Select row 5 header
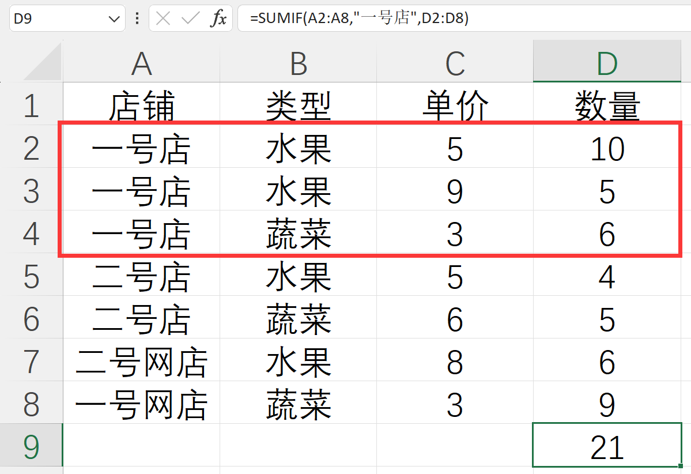Screen dimensions: 691x474 click(x=31, y=277)
